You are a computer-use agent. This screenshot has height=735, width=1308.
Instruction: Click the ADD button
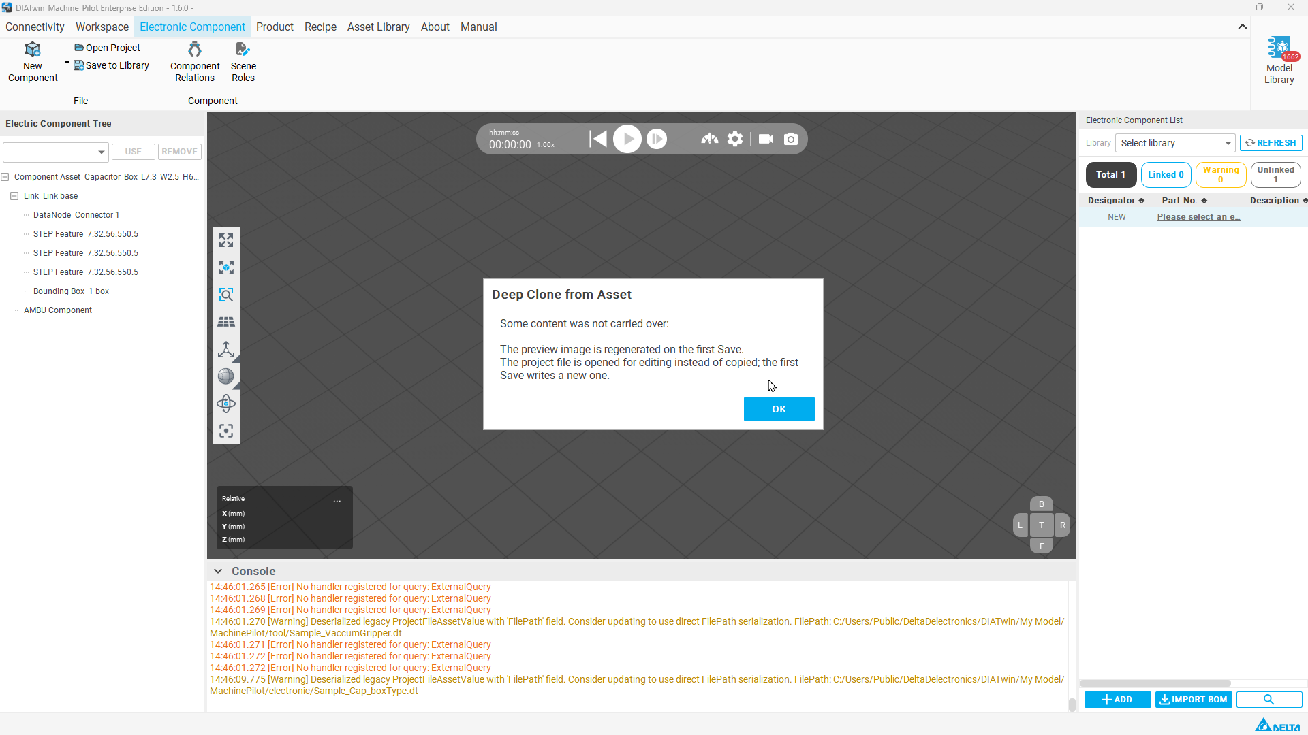coord(1118,700)
